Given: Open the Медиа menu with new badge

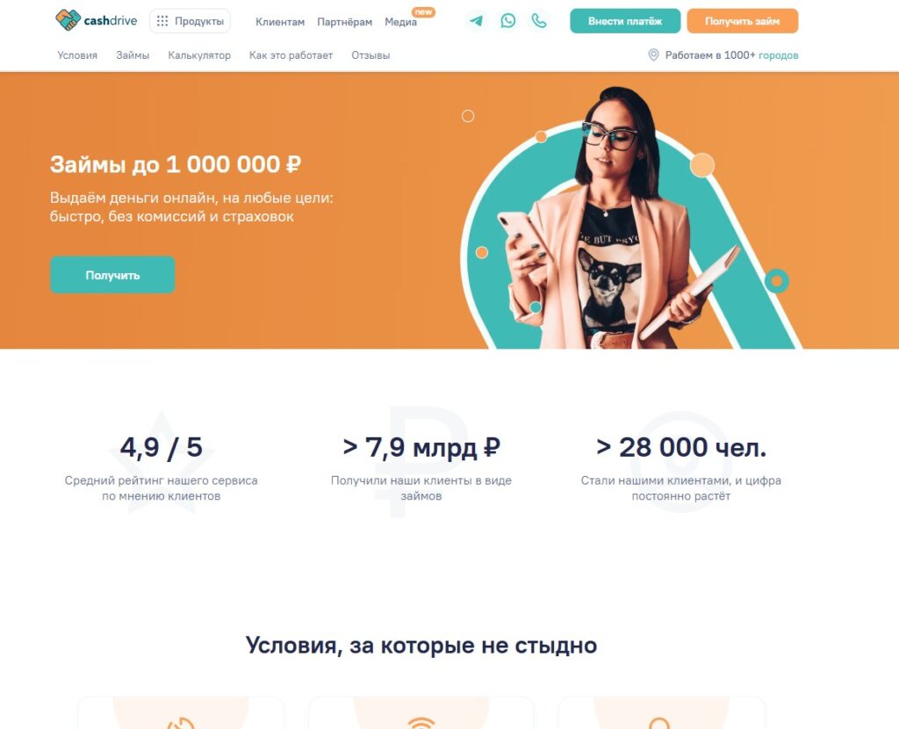Looking at the screenshot, I should [400, 22].
